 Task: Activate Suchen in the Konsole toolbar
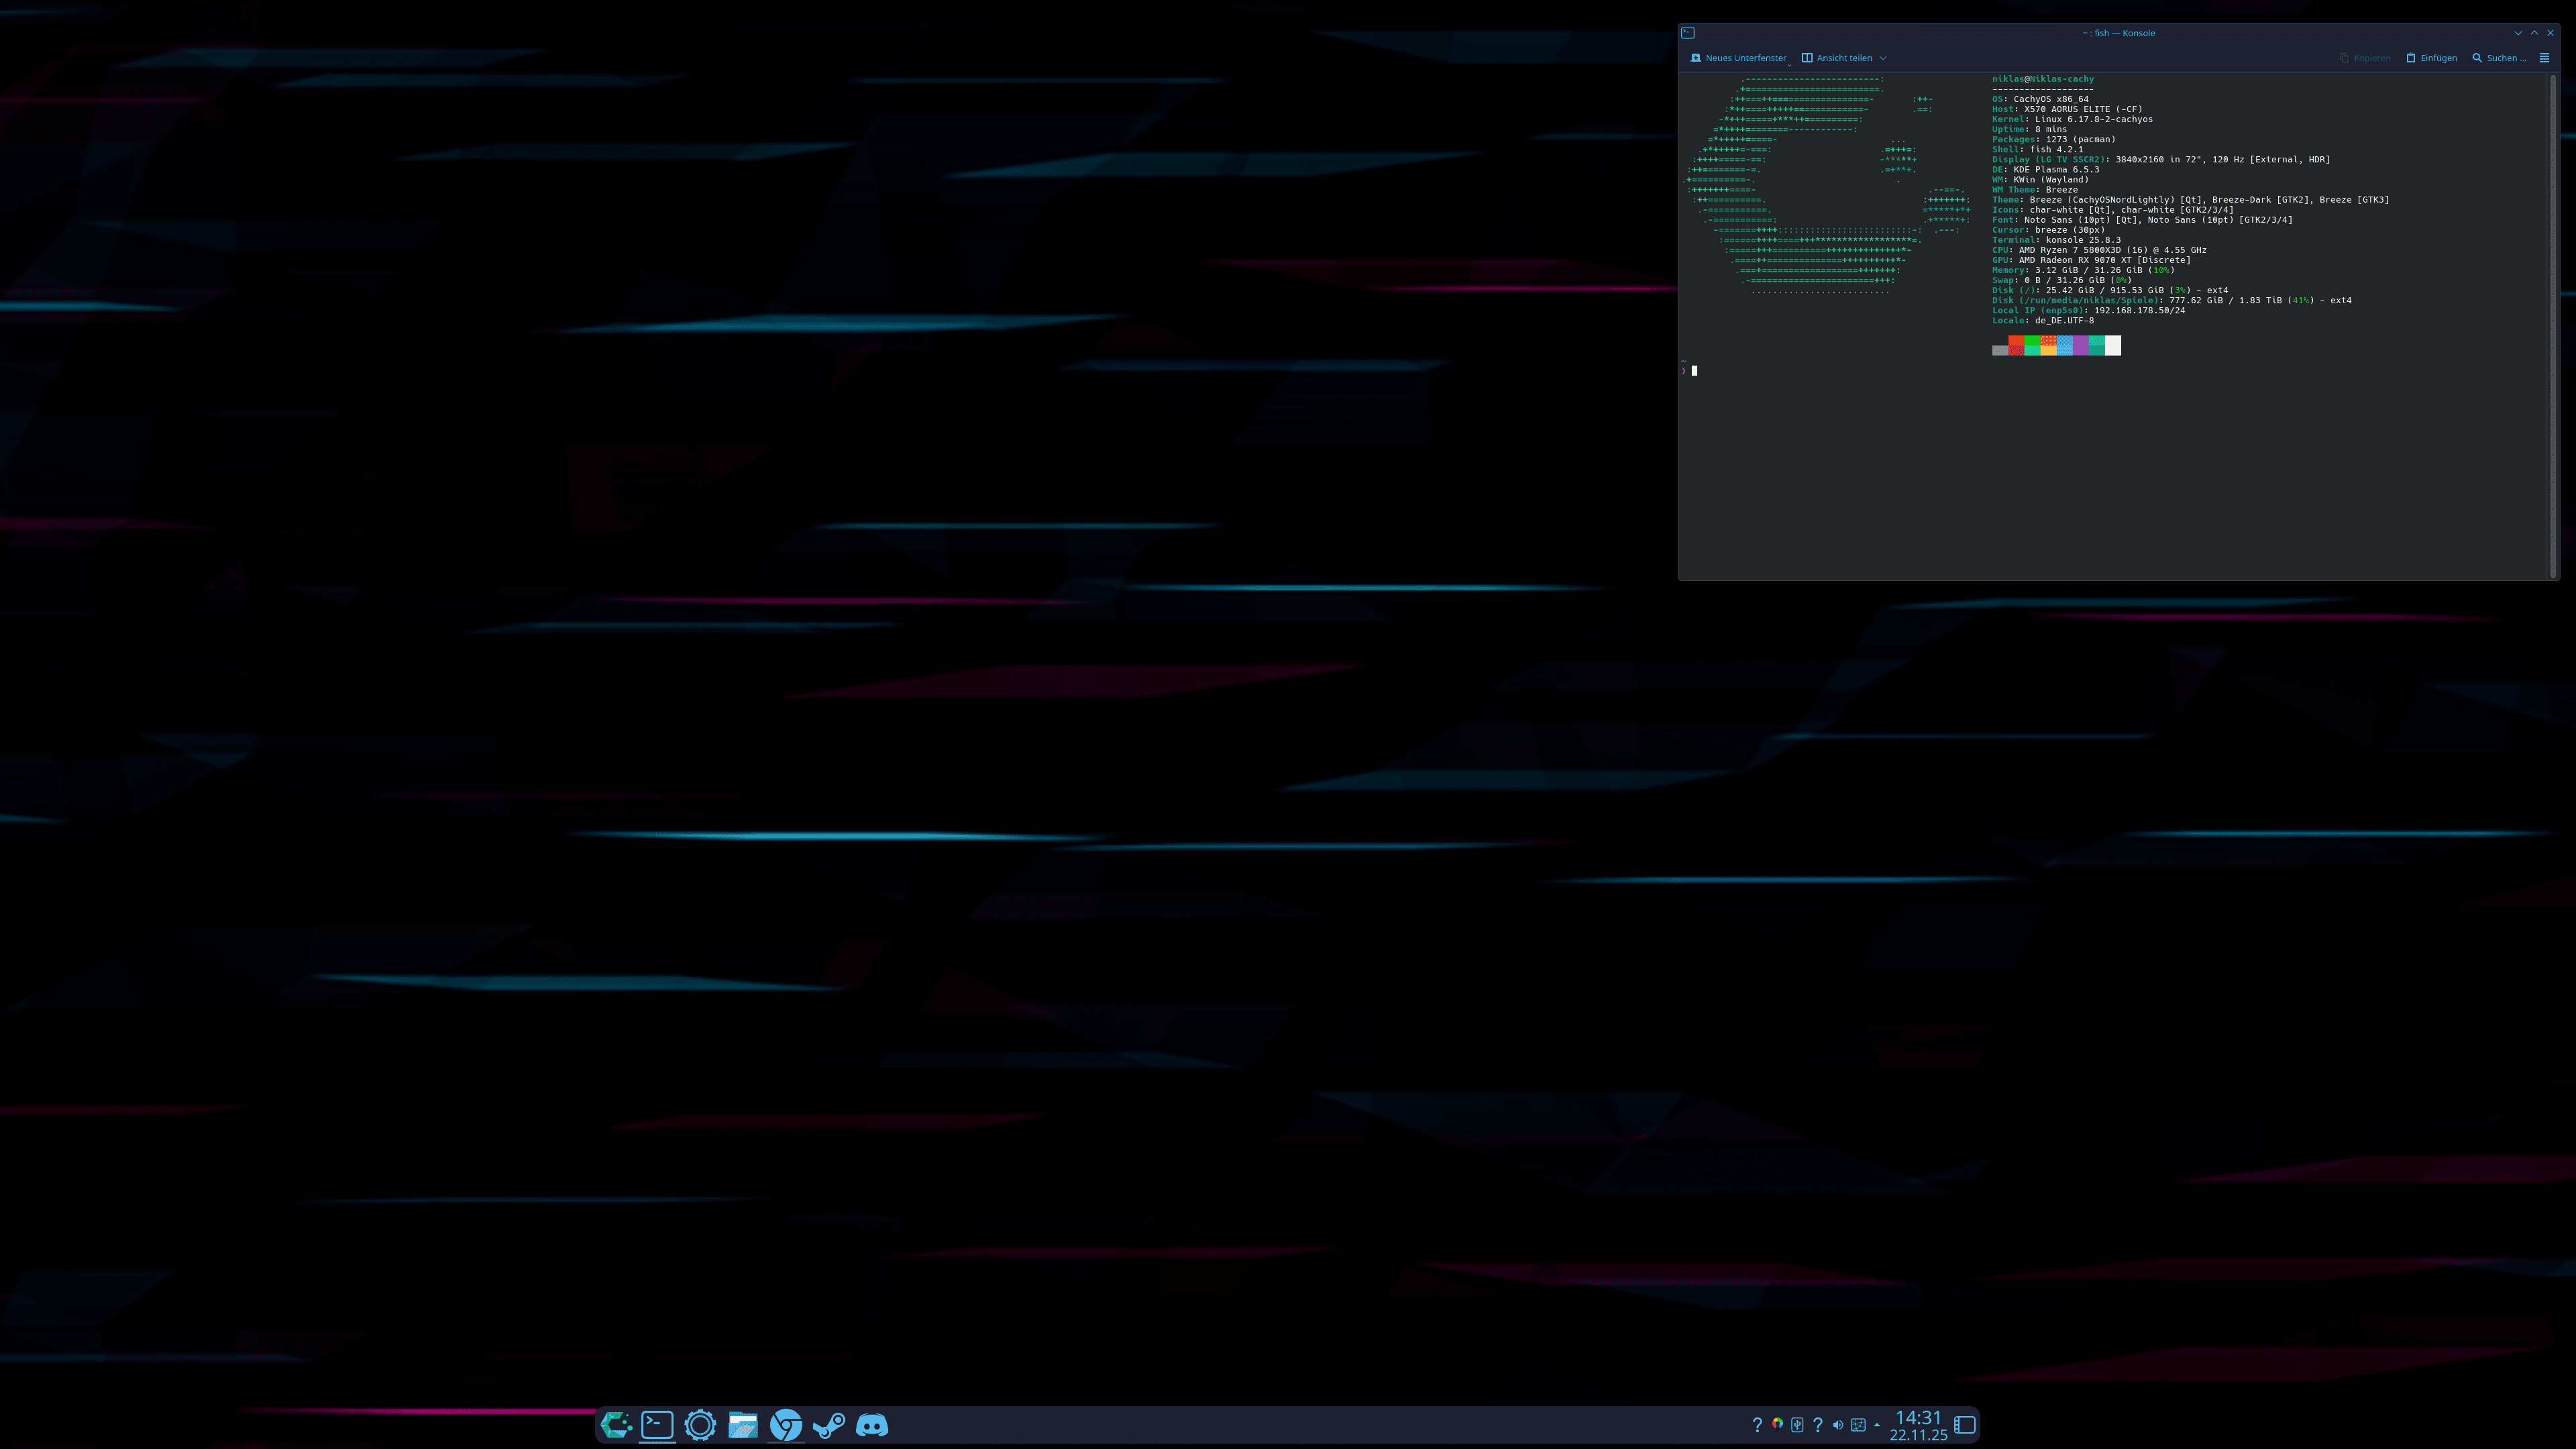(2499, 57)
